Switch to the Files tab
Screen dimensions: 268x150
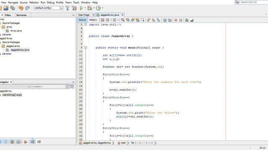8,15
